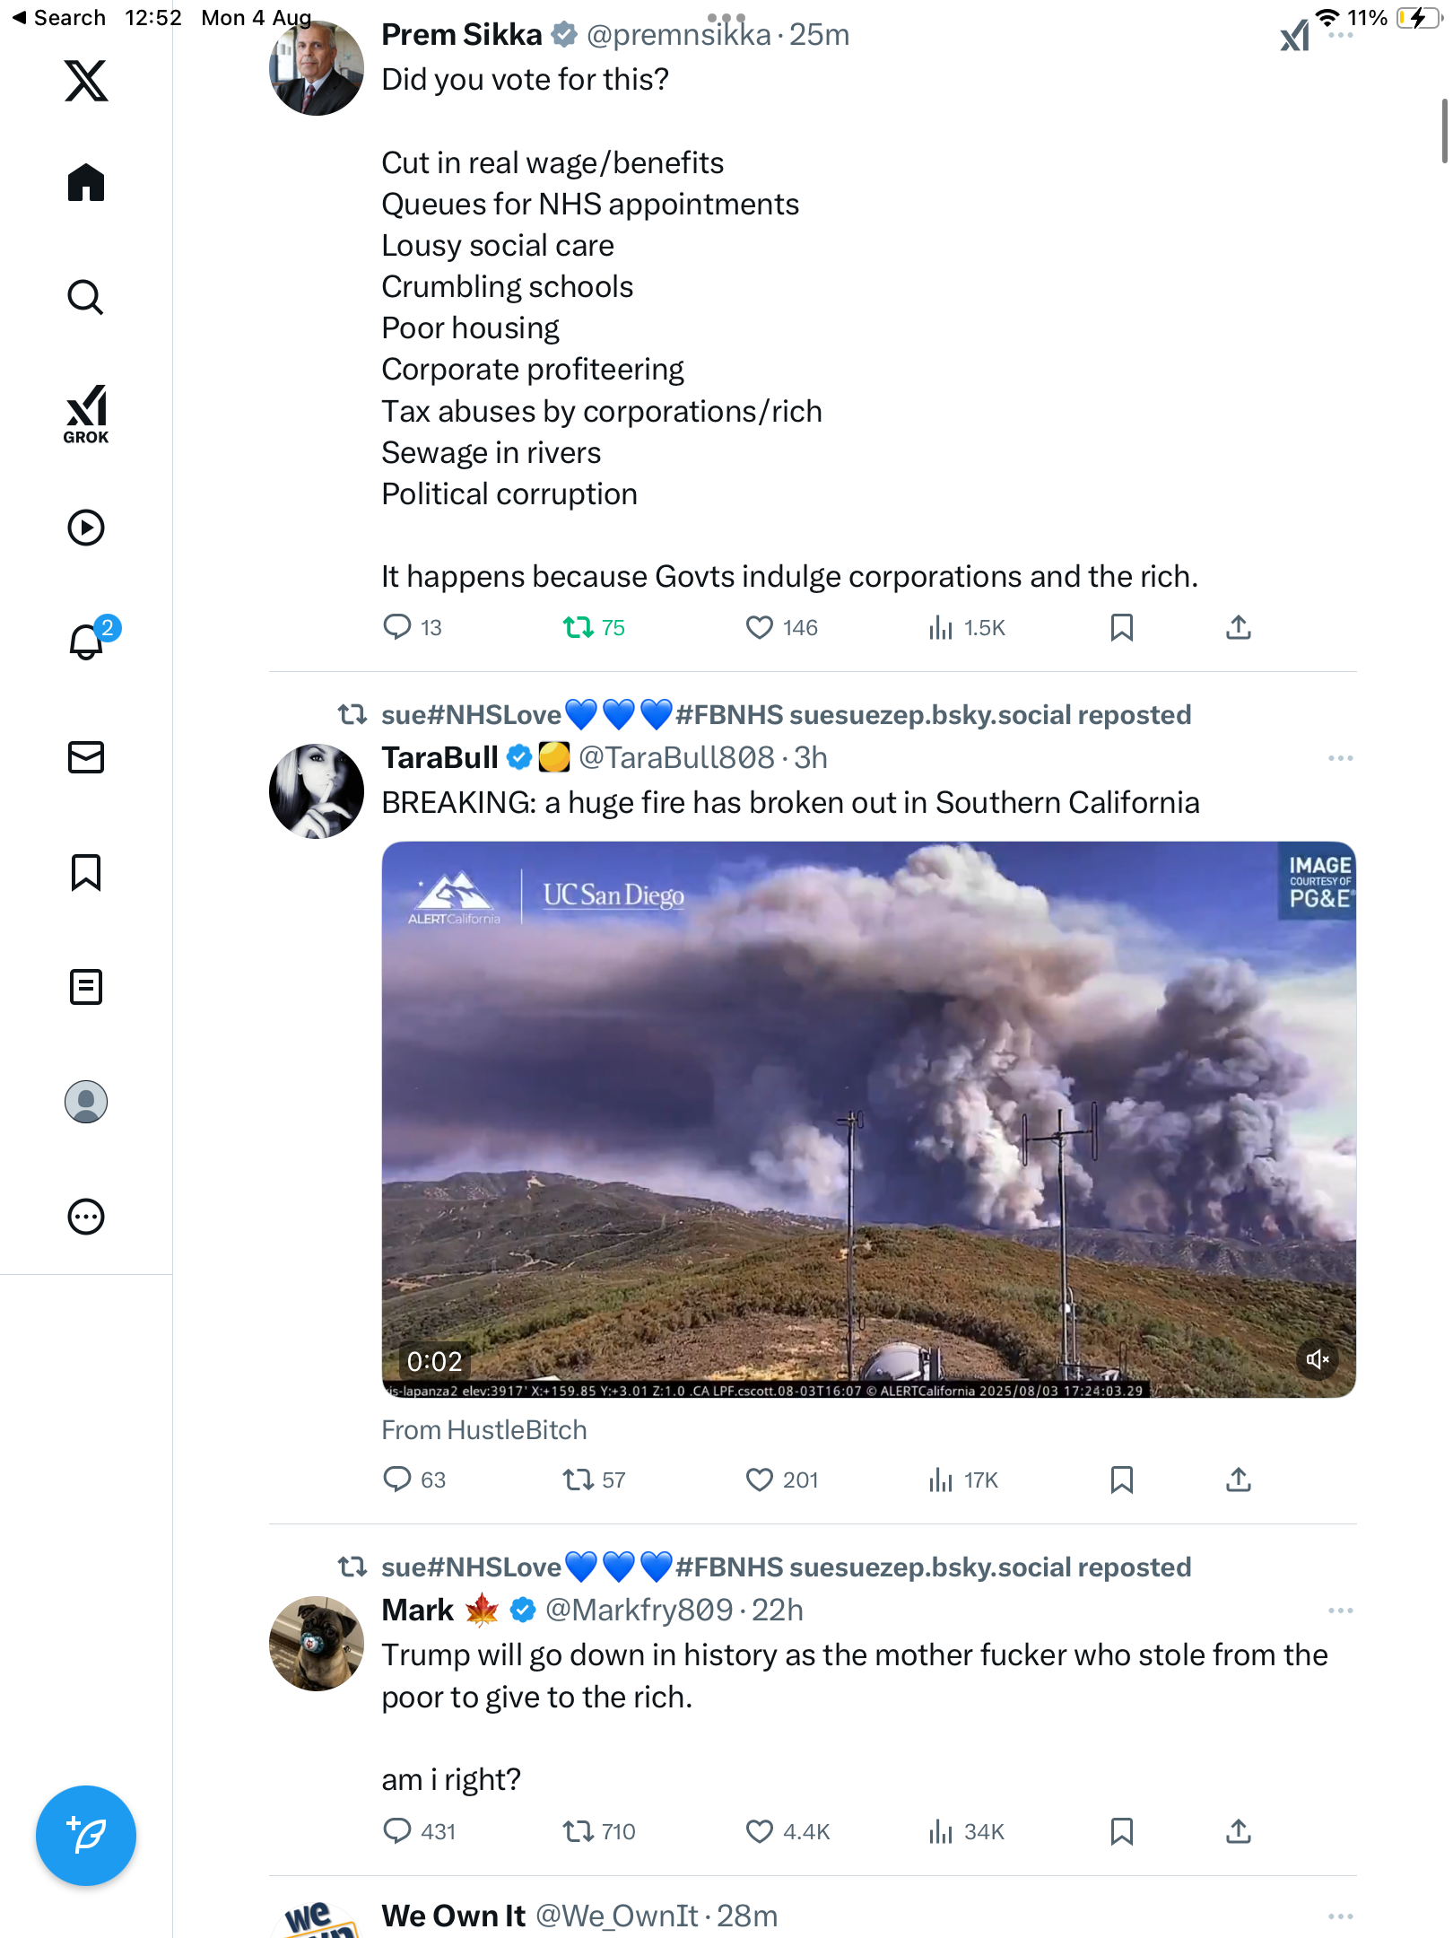Play the Southern California fire video
Screen dimensions: 1453x1938
[x=868, y=1119]
